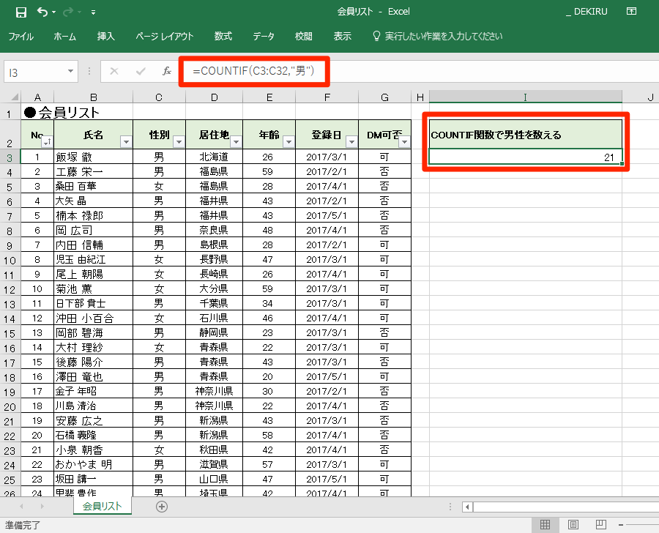Click the Cancel X icon in formula bar
Screen dimensions: 659x533
click(114, 72)
